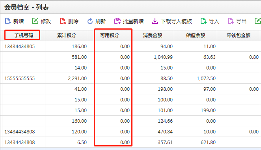Click accumulated points value 14.00
This screenshot has height=150, width=261.
(x=80, y=67)
